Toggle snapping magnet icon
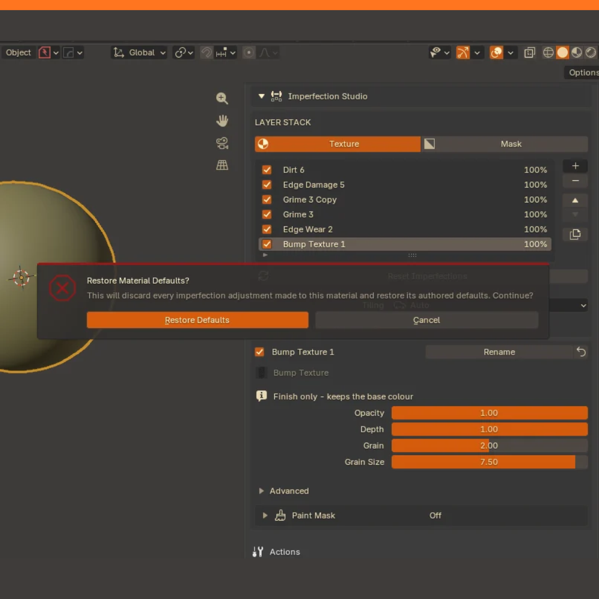 click(207, 52)
